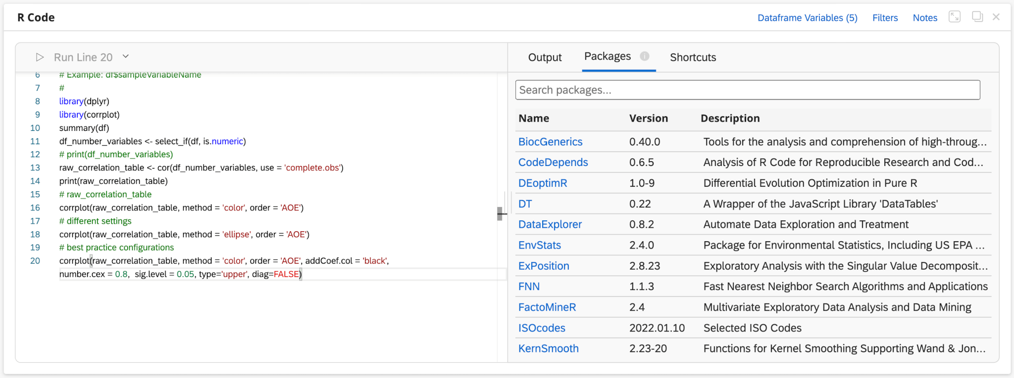The width and height of the screenshot is (1014, 378).
Task: Open the DataExplorer package link
Action: 550,224
